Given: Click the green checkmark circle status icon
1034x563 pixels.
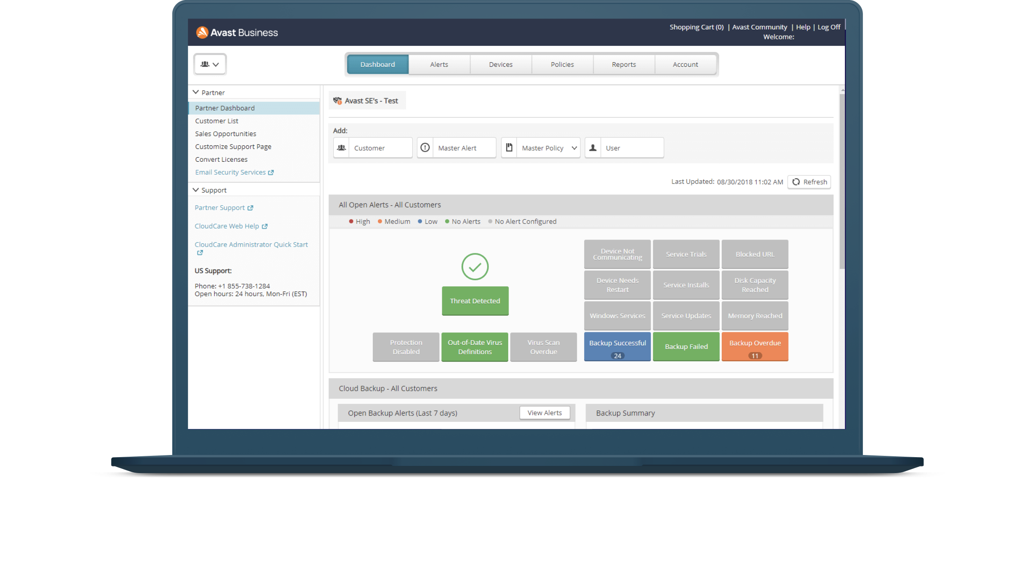Looking at the screenshot, I should click(x=475, y=267).
